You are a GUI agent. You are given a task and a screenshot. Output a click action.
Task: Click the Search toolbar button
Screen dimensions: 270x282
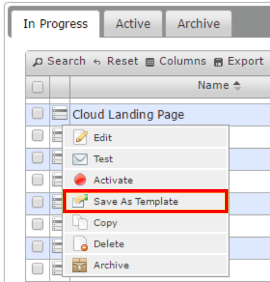point(59,61)
